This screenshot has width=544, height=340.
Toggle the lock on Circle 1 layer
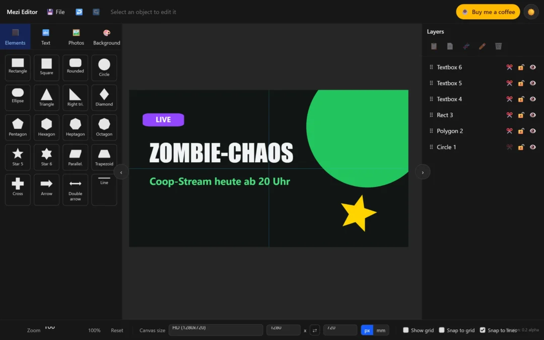(521, 147)
